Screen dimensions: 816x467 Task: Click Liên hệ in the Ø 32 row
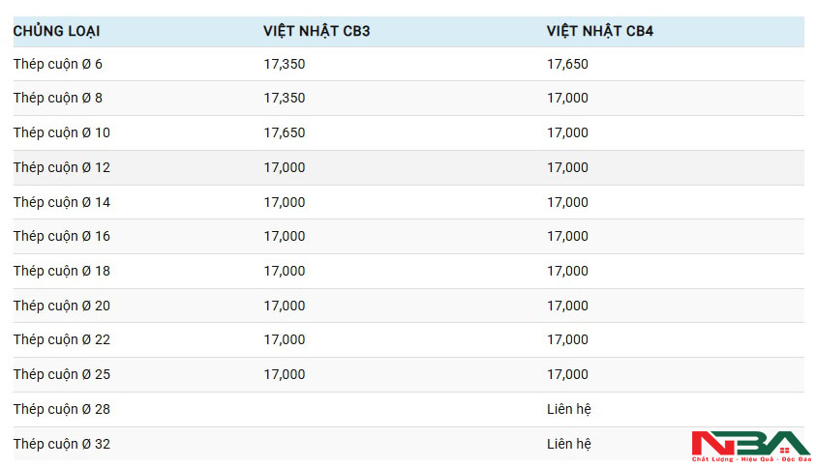(568, 444)
